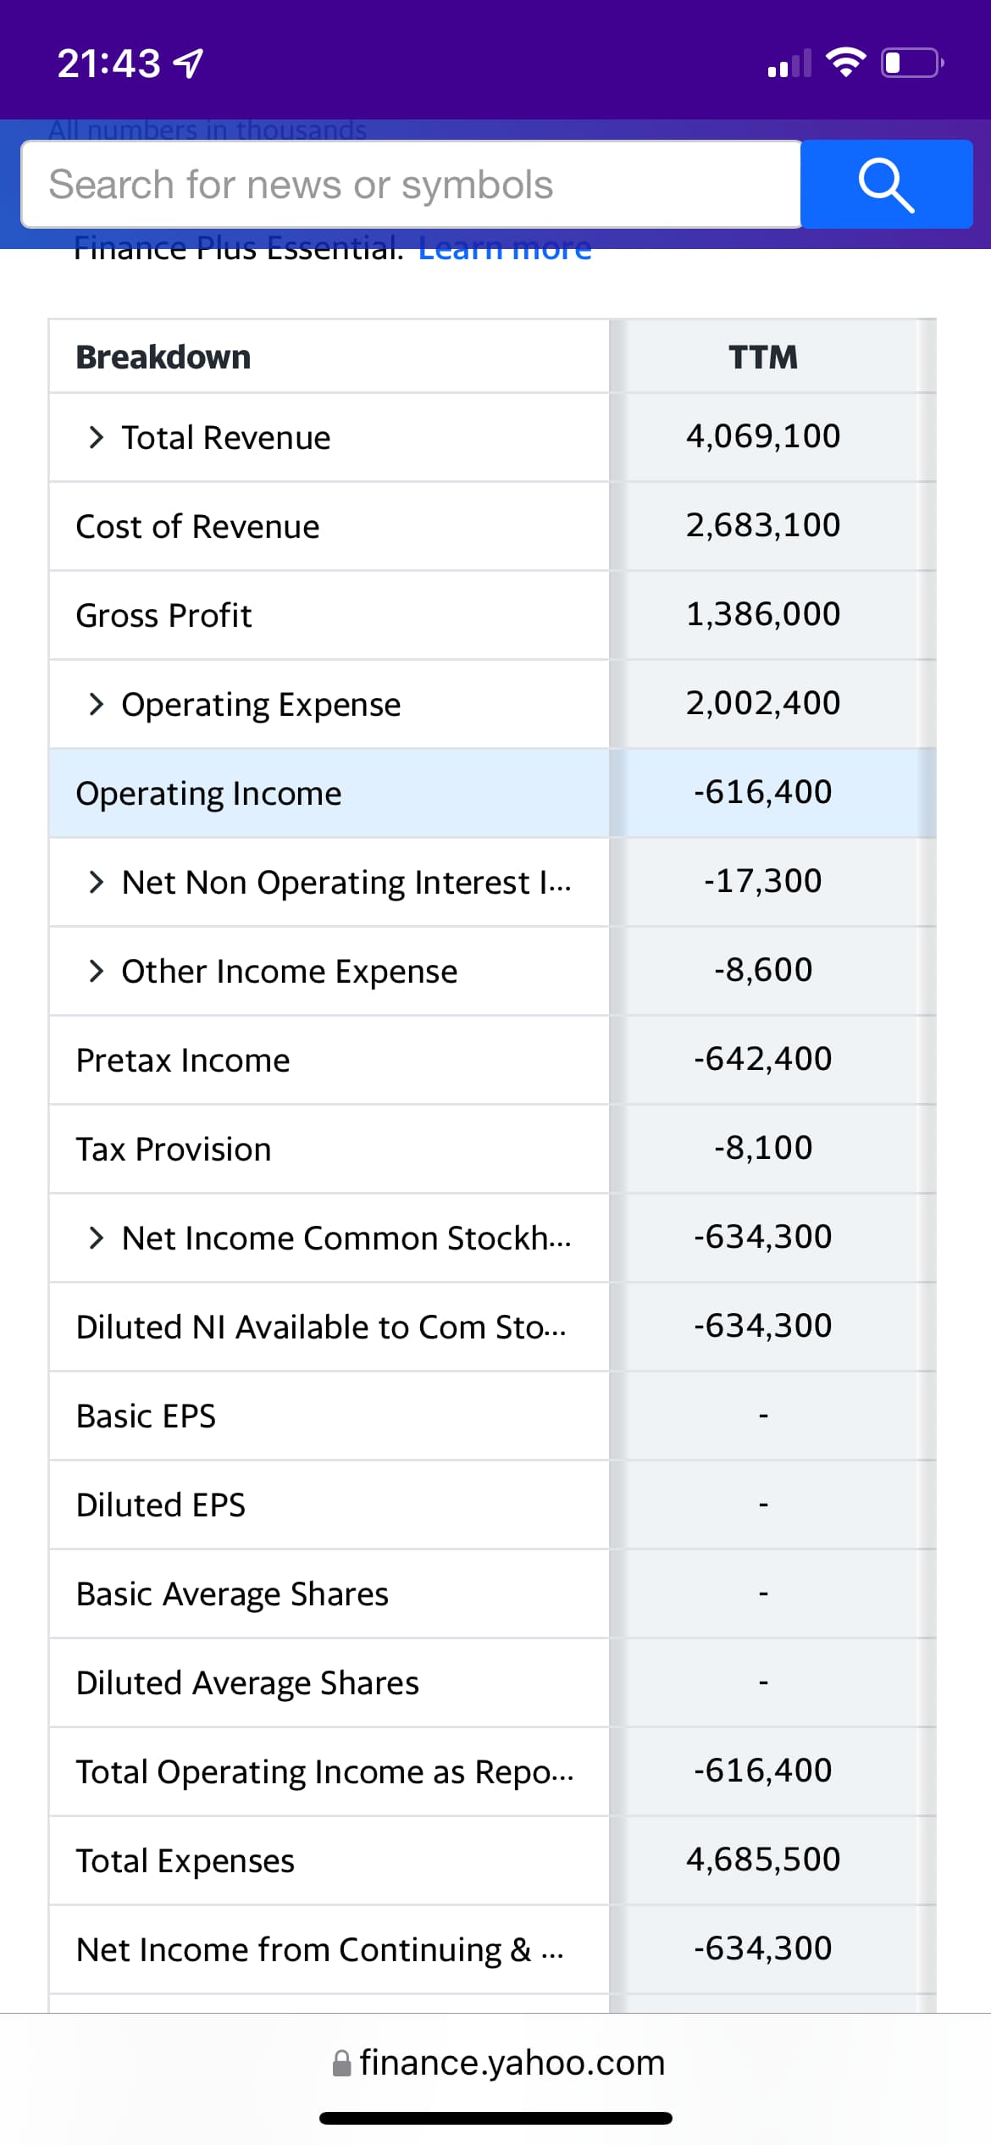
Task: Tap the blue search magnifier button
Action: click(886, 185)
